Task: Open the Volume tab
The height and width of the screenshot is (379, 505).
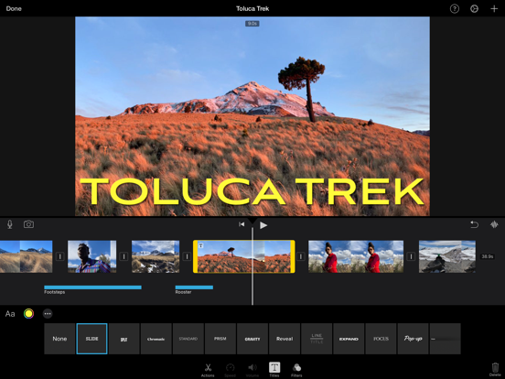Action: point(252,370)
